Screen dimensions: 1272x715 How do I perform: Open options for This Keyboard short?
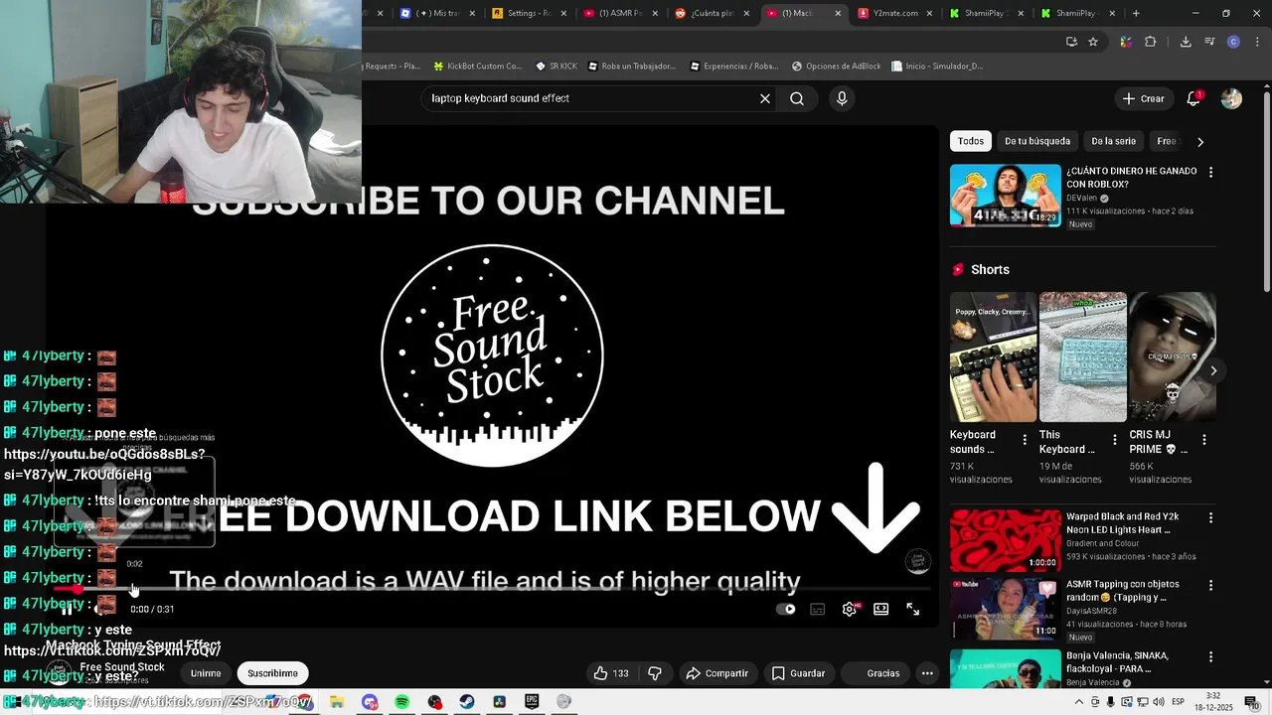(x=1114, y=439)
